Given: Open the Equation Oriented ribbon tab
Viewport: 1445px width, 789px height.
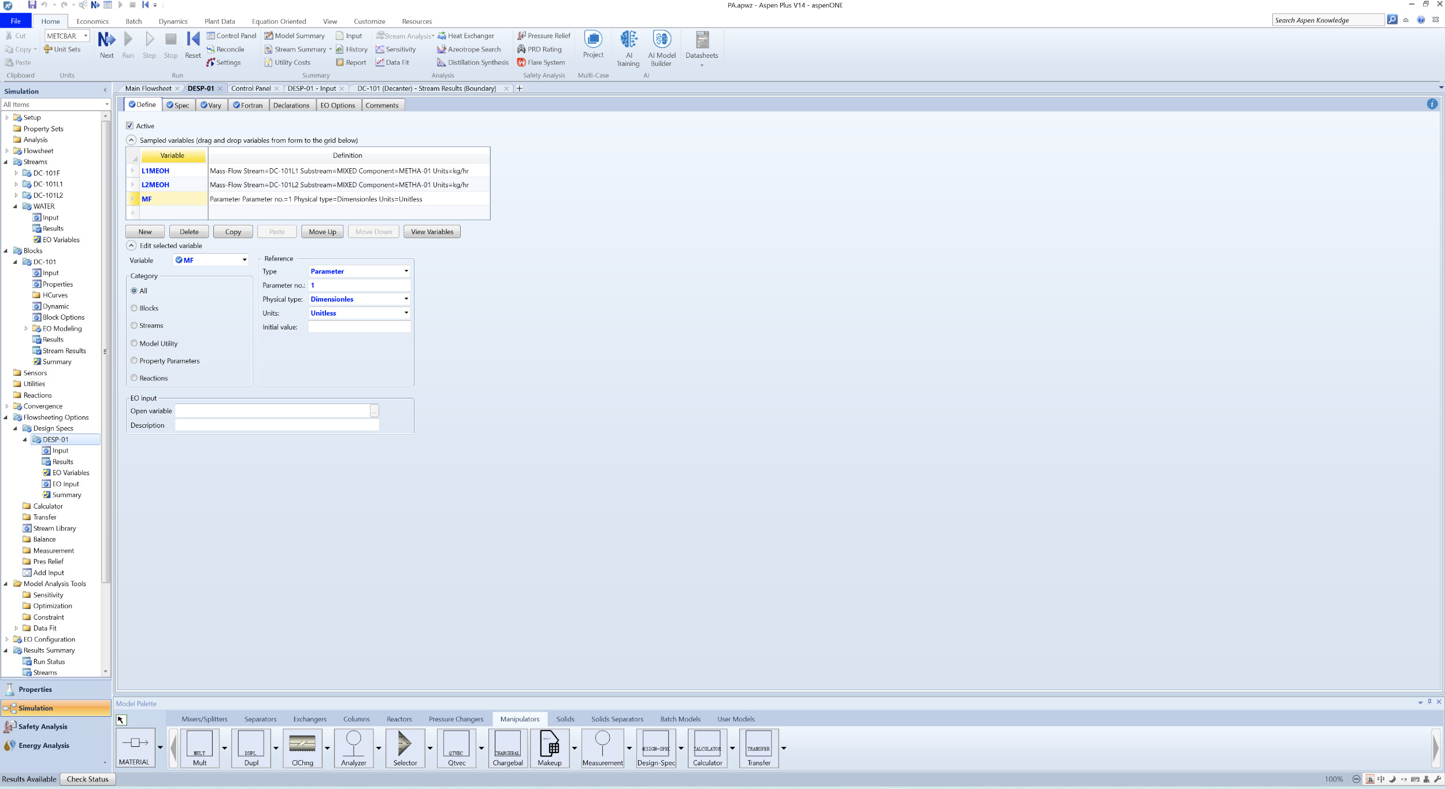Looking at the screenshot, I should point(279,21).
